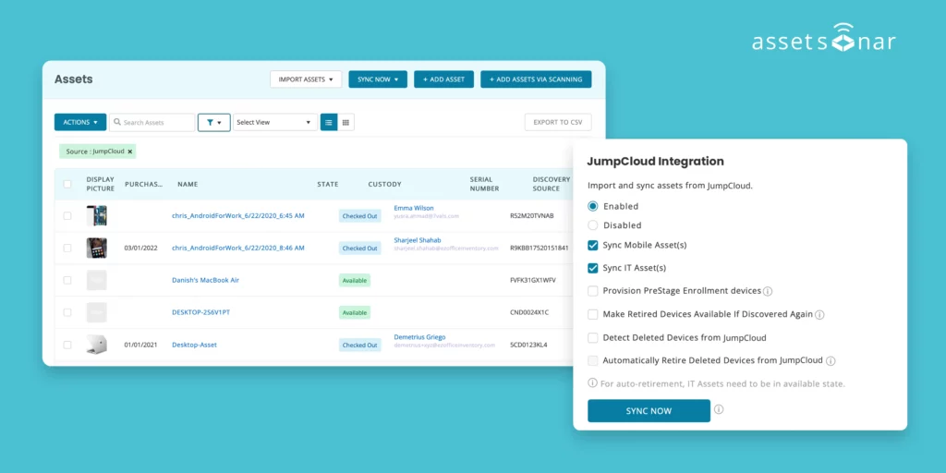Image resolution: width=946 pixels, height=473 pixels.
Task: Tick the select-all checkbox in table header
Action: pos(67,184)
